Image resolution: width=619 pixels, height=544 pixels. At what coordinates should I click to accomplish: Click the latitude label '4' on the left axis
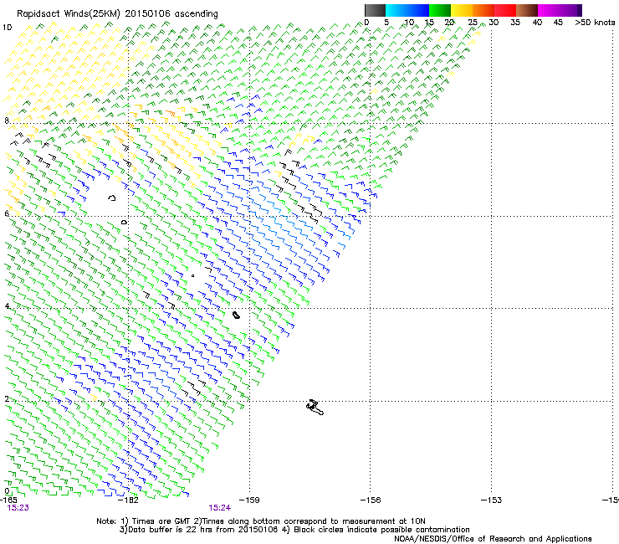(7, 306)
